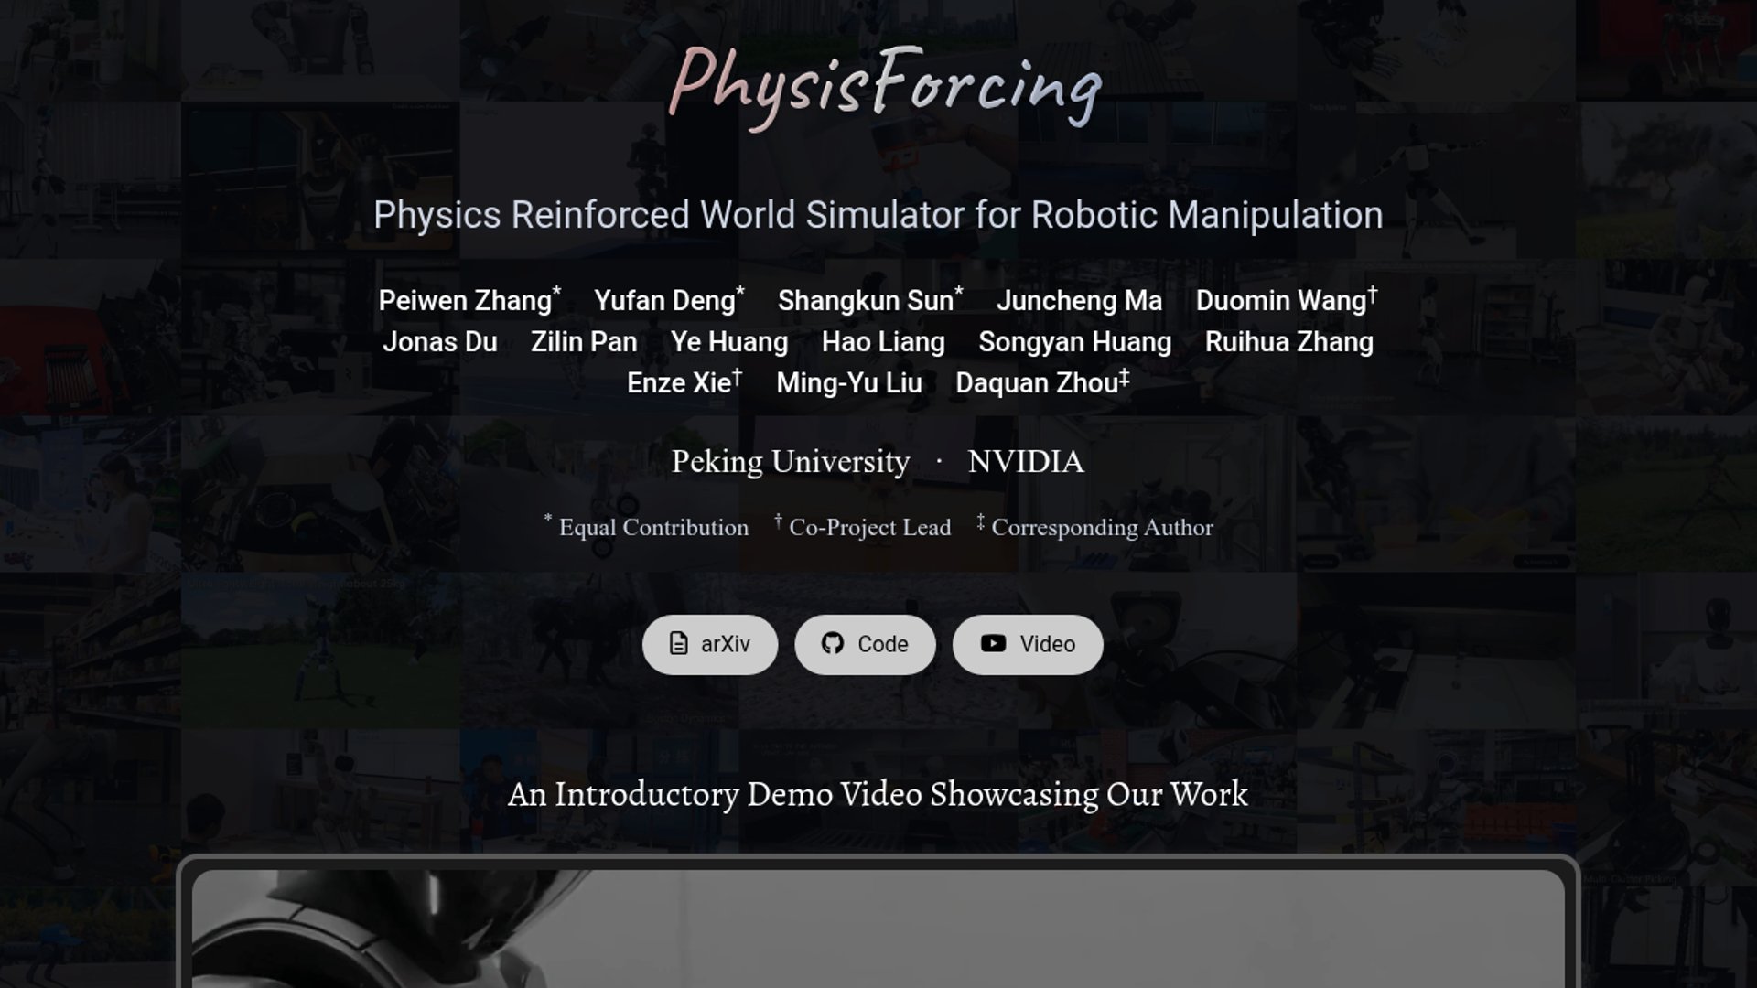The height and width of the screenshot is (988, 1757).
Task: Click the GitHub logo icon
Action: coord(833,644)
